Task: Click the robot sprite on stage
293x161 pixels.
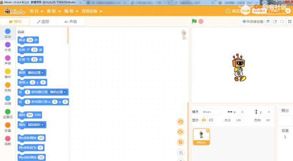Action: click(x=239, y=68)
